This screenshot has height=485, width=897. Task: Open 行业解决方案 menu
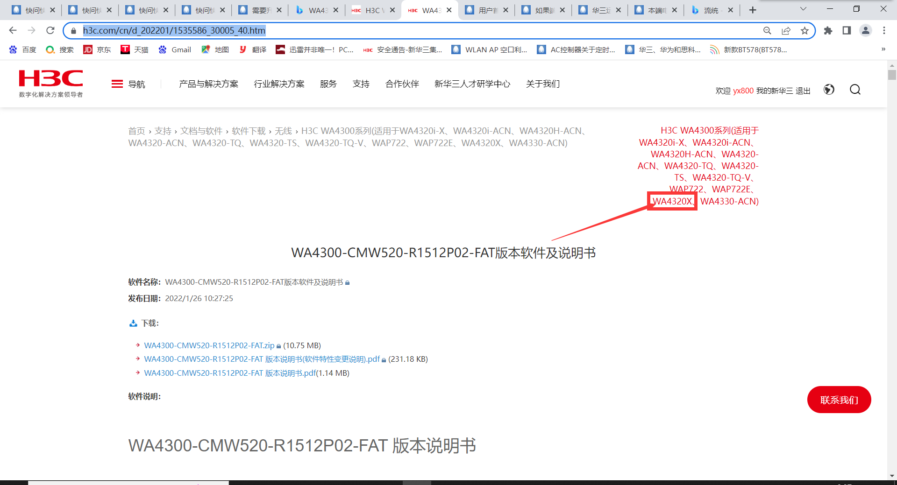pos(279,84)
